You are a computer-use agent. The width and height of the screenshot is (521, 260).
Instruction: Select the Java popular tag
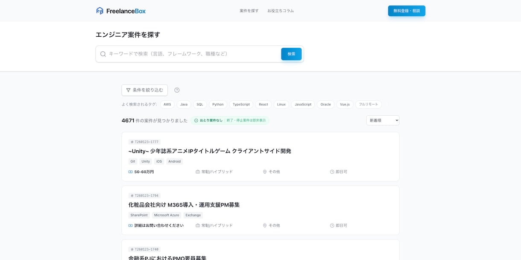(184, 105)
